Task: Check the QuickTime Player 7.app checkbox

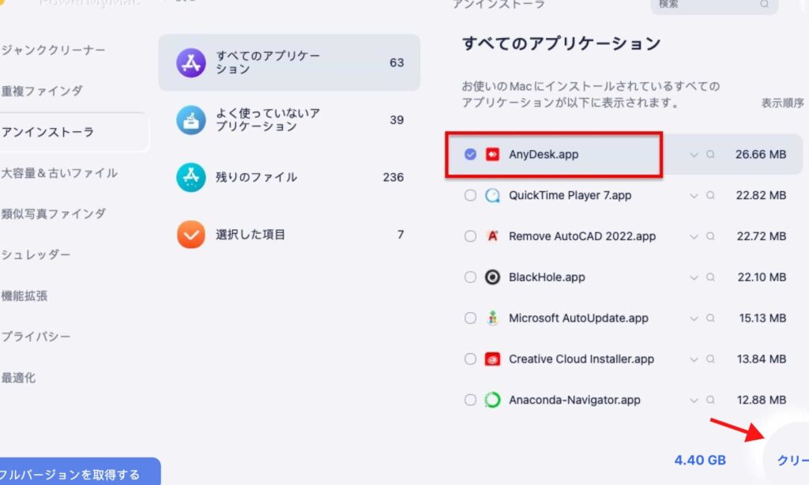Action: [470, 195]
